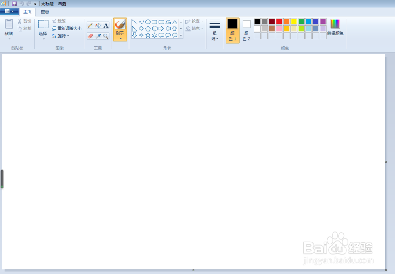Open Edit colors (编辑颜色) dialog
395x274 pixels.
[x=335, y=27]
